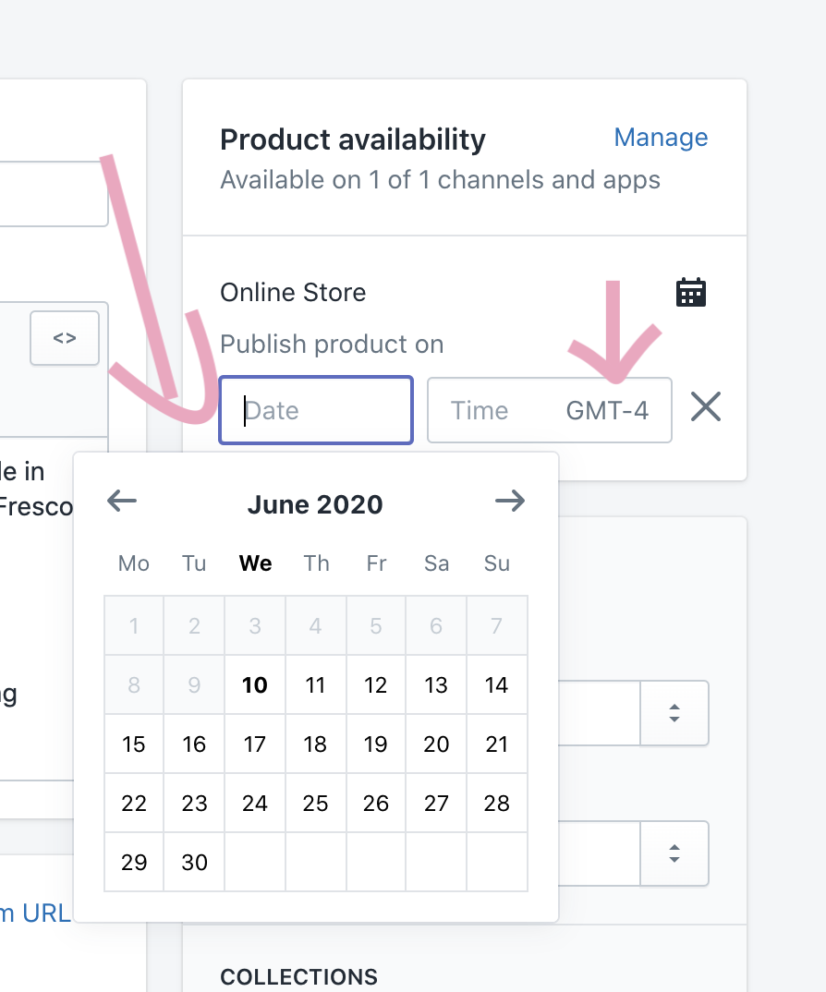
Task: Open the calendar icon beside Online Store
Action: (690, 292)
